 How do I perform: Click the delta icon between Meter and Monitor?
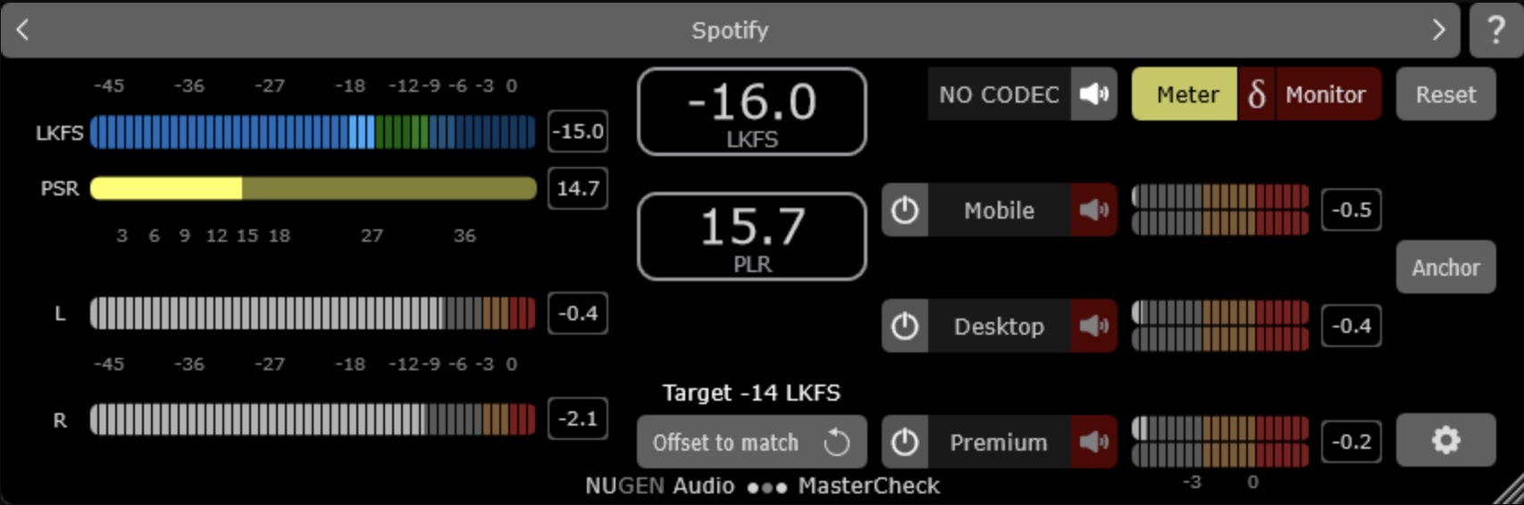coord(1256,94)
